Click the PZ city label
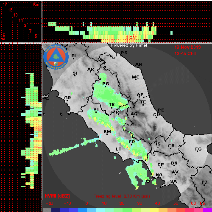Viewport: 212px width, 212px height. pyautogui.click(x=204, y=182)
